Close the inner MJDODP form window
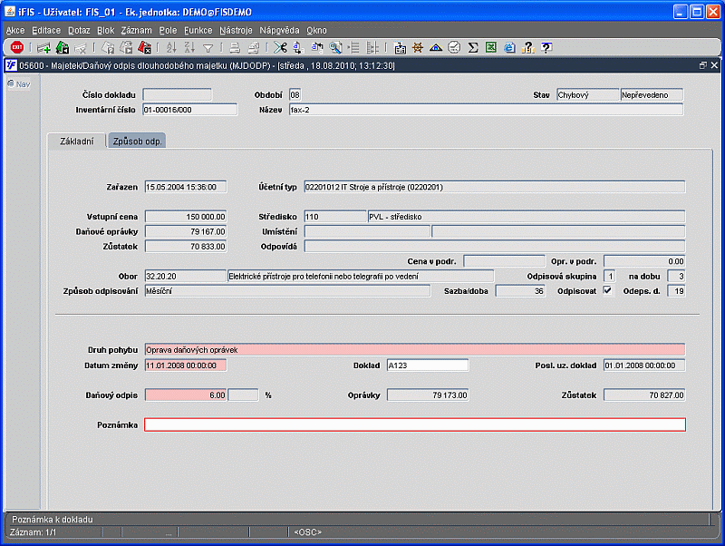Viewport: 725px width, 546px height. click(x=714, y=65)
